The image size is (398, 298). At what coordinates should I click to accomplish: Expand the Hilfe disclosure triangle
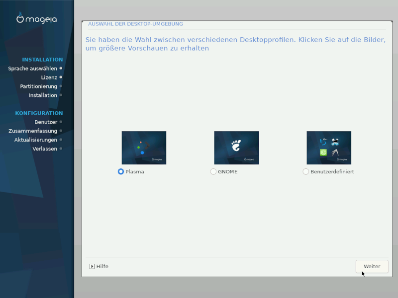[92, 266]
